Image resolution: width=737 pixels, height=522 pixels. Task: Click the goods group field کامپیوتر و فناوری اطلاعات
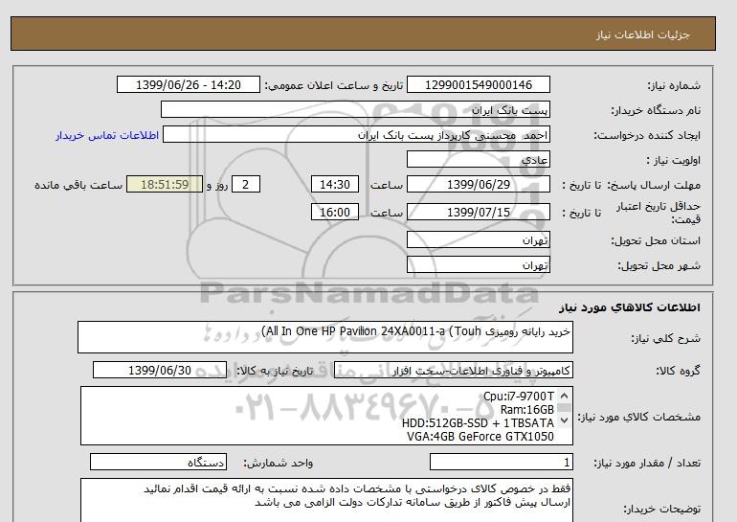pos(453,371)
